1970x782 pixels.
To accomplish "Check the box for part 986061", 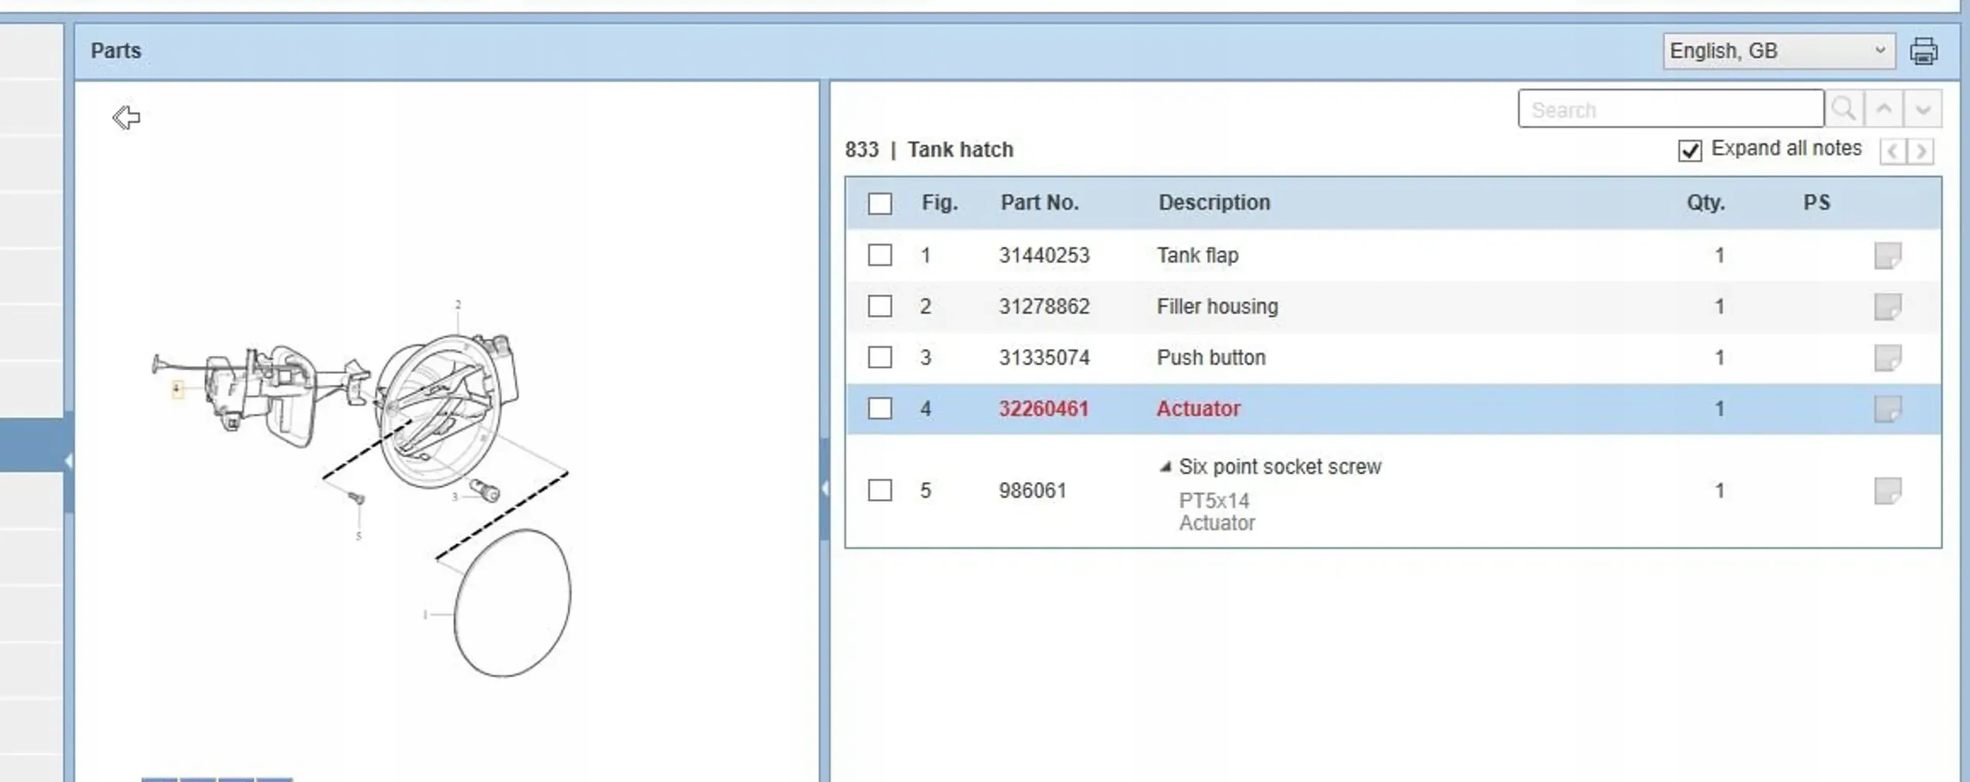I will pos(879,491).
